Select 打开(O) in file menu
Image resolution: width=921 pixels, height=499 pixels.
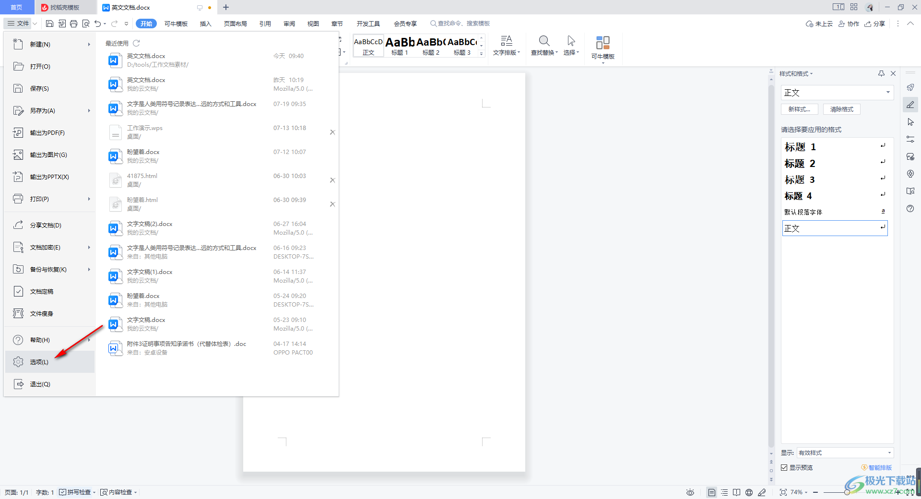pyautogui.click(x=49, y=66)
